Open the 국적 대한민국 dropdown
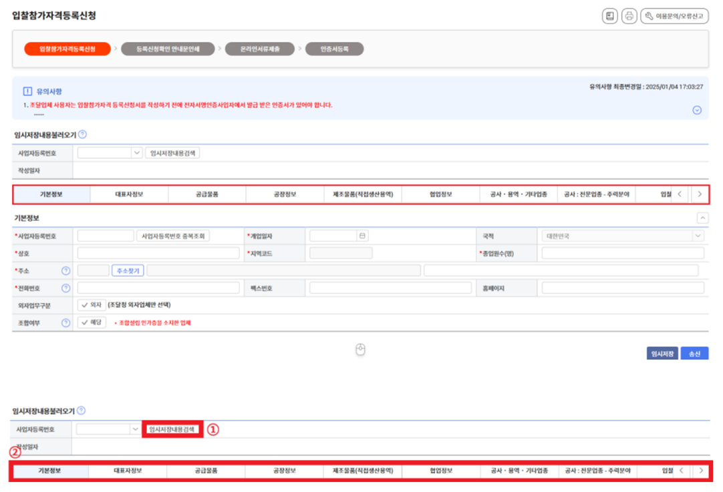Image resolution: width=723 pixels, height=492 pixels. [x=623, y=236]
